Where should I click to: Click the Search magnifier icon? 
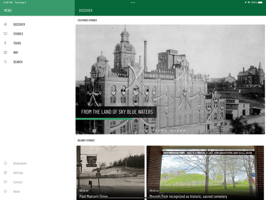click(5, 62)
